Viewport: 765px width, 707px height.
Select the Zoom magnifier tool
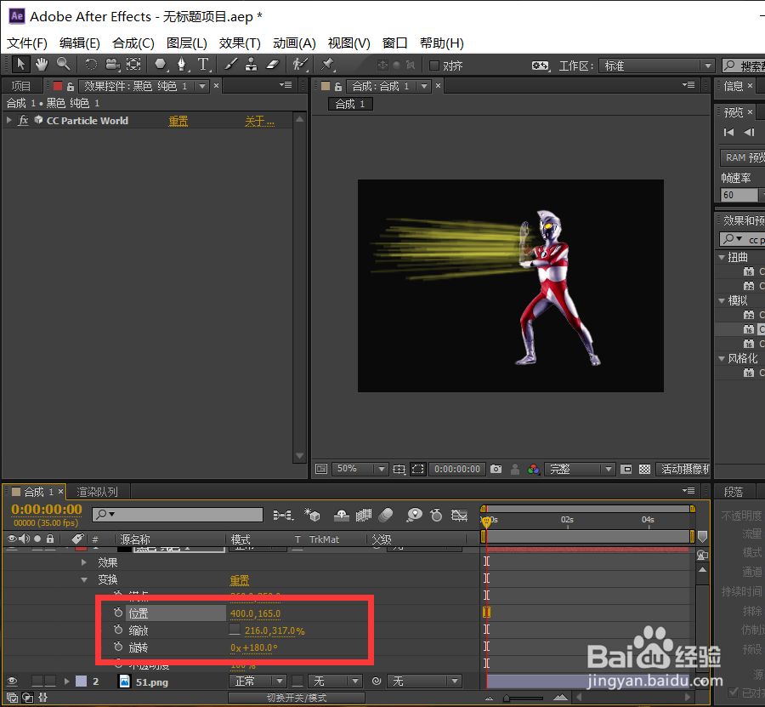click(64, 65)
